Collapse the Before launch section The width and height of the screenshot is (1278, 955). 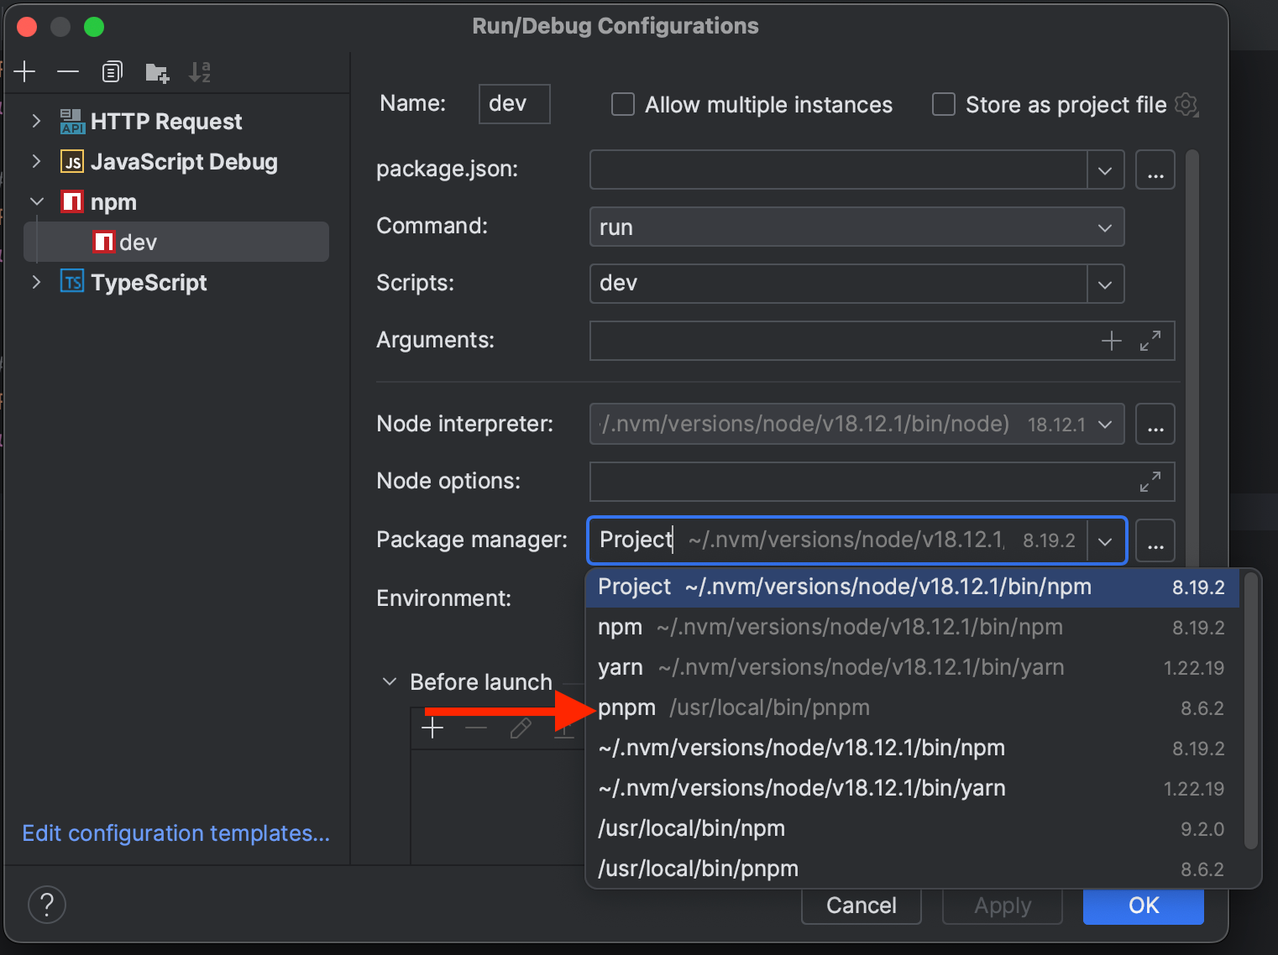tap(390, 681)
